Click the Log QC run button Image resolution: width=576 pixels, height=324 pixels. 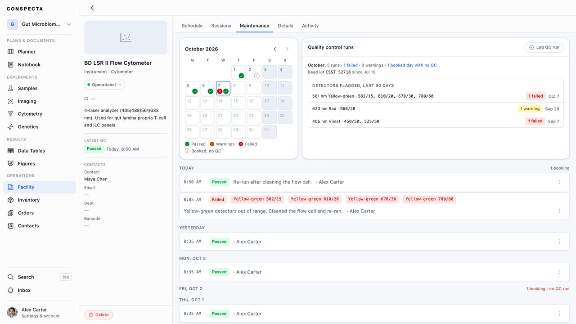click(x=544, y=47)
